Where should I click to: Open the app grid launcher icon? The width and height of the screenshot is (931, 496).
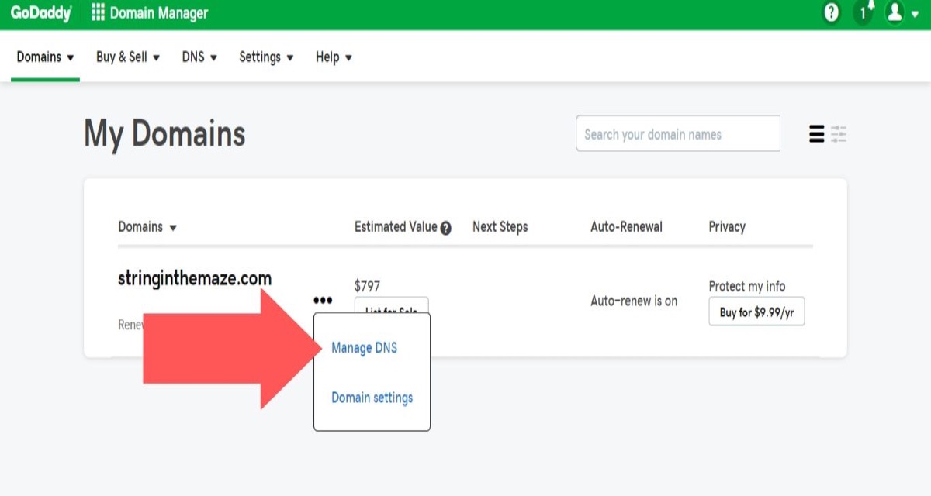pos(98,13)
